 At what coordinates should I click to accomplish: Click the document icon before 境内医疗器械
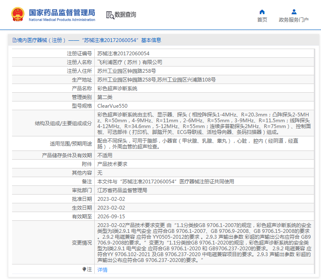point(15,40)
